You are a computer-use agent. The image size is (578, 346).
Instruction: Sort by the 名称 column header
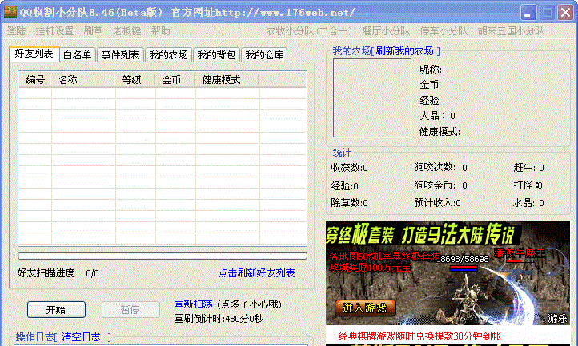[x=83, y=79]
